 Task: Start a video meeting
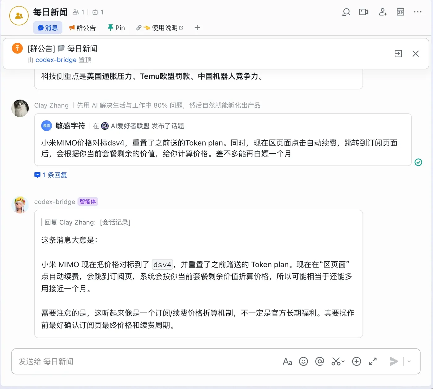point(364,12)
